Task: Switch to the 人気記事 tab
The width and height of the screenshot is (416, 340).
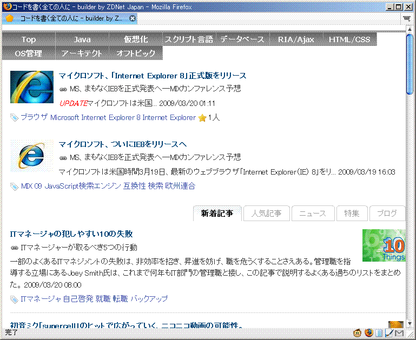Action: 266,214
